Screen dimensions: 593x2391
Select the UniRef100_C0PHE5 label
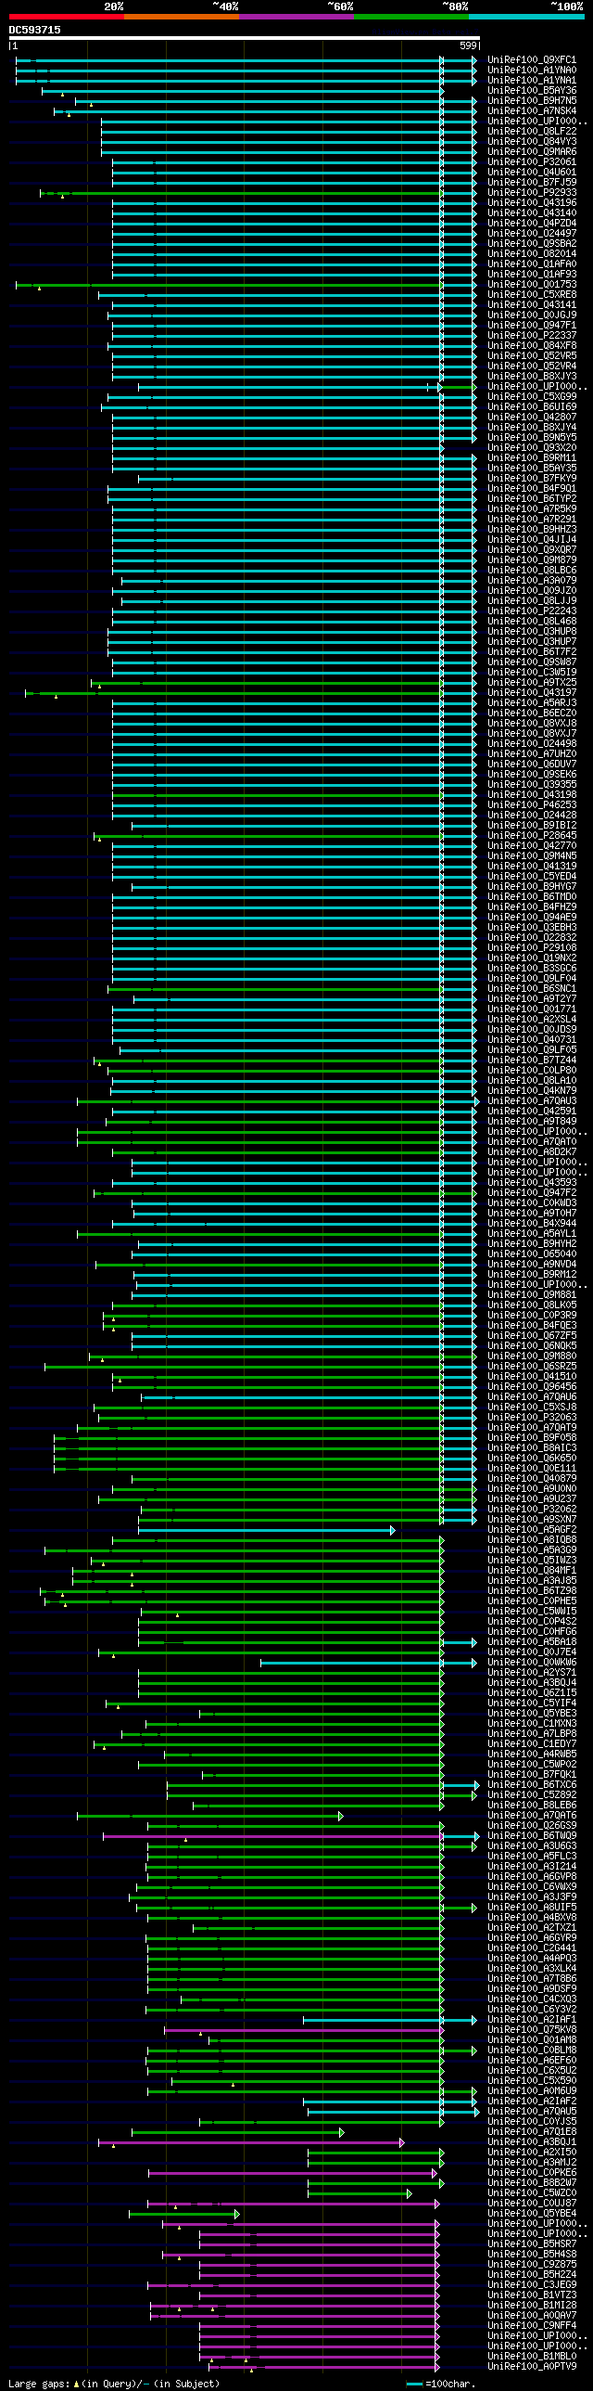coord(532,1602)
